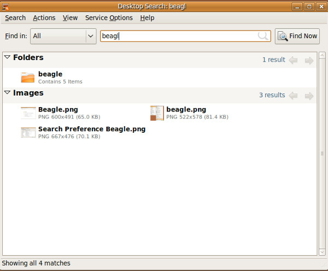Collapse the Folders section triangle
The image size is (328, 271).
pyautogui.click(x=7, y=57)
